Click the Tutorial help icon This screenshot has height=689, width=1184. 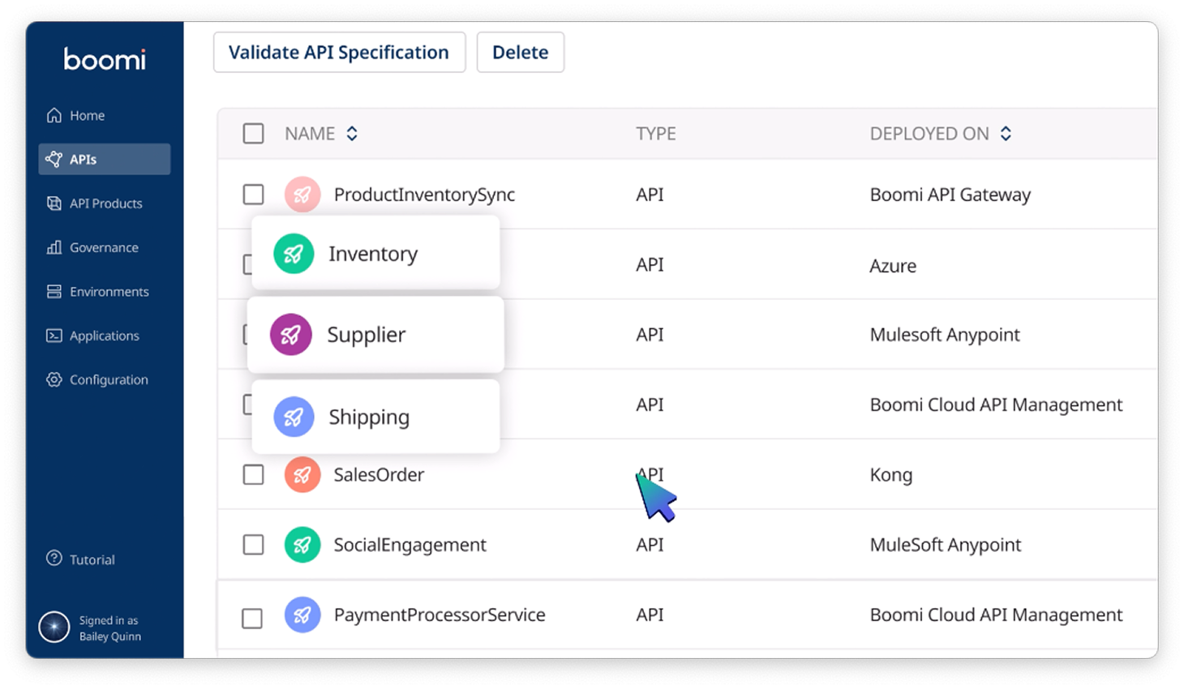pyautogui.click(x=54, y=558)
